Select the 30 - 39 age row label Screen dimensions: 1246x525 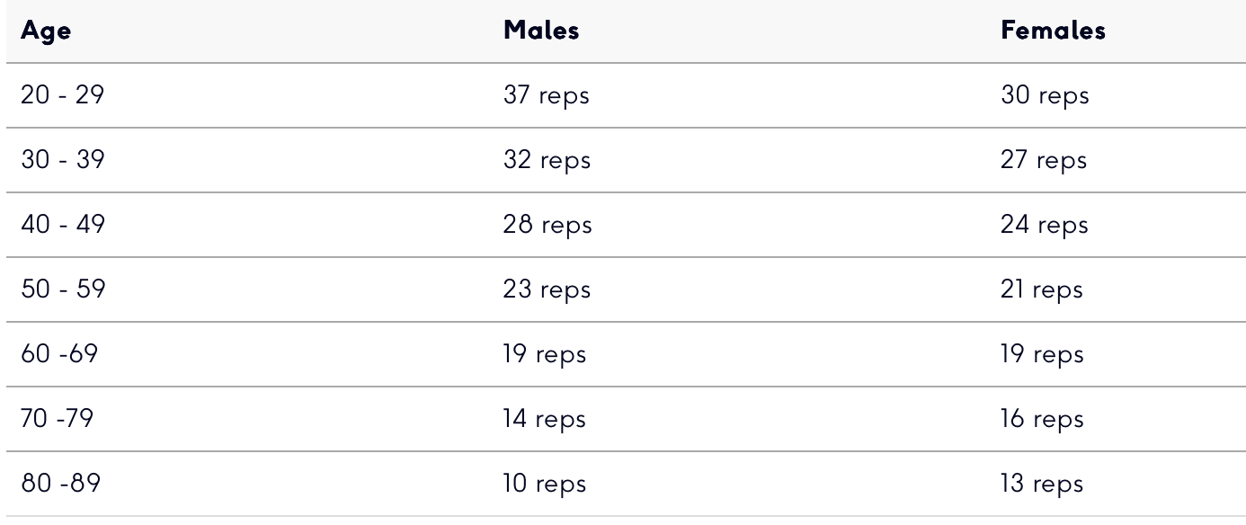[63, 160]
